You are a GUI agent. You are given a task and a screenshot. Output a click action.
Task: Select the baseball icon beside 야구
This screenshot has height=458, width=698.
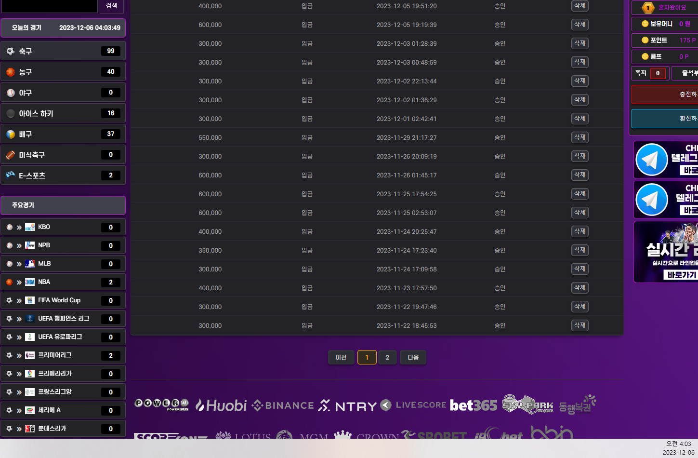[11, 93]
